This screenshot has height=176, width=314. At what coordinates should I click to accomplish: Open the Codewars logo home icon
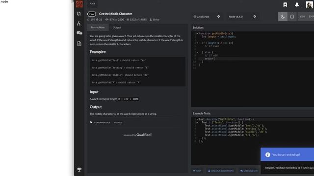click(x=79, y=4)
